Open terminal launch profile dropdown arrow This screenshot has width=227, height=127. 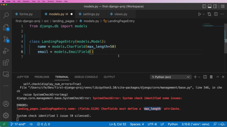click(x=199, y=77)
